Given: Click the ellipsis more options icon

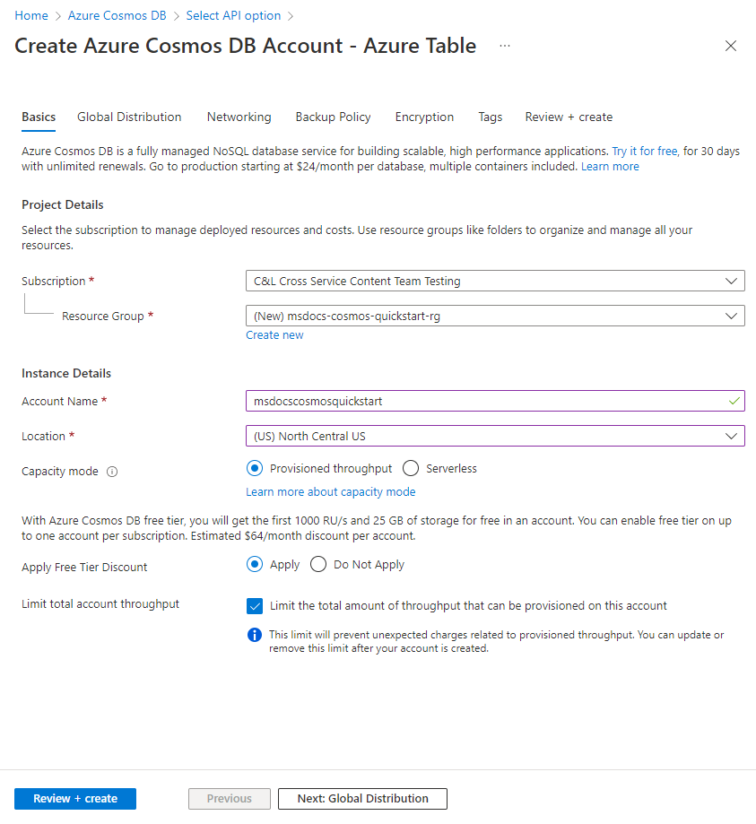Looking at the screenshot, I should pyautogui.click(x=505, y=46).
